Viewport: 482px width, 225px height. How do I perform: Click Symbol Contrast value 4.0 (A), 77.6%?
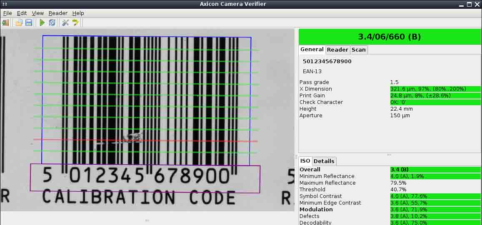(435, 196)
